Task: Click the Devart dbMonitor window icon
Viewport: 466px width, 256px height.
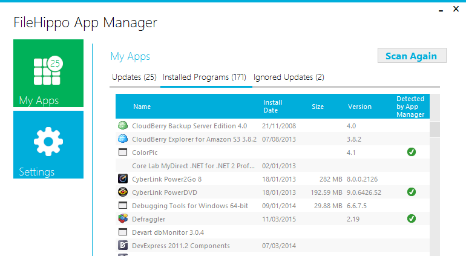Action: (x=123, y=232)
